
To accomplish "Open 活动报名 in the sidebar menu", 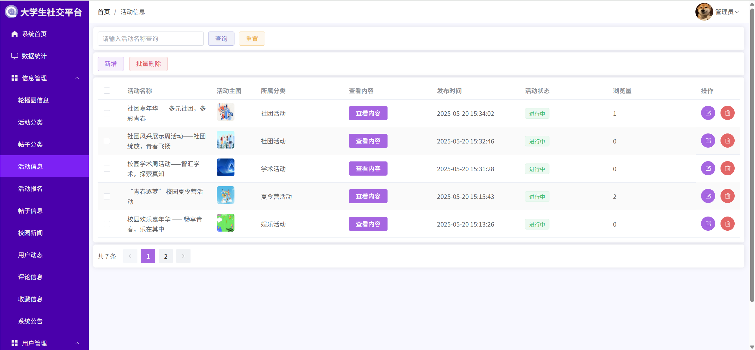I will point(30,189).
